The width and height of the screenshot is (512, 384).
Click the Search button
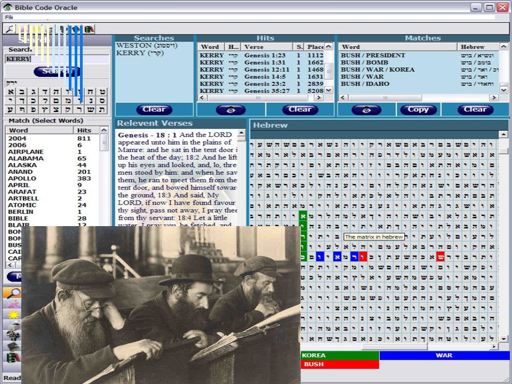click(x=57, y=71)
